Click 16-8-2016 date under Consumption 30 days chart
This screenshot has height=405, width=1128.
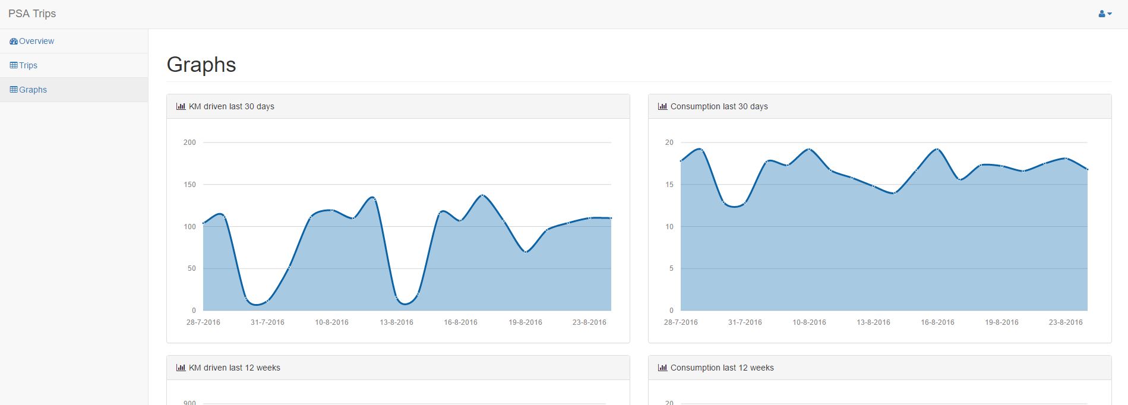[x=937, y=322]
